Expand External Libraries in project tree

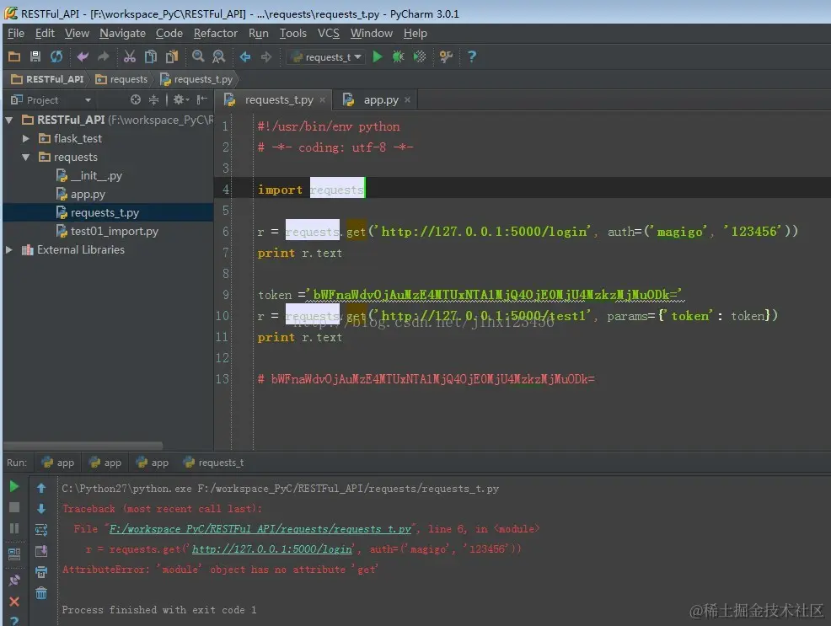9,250
